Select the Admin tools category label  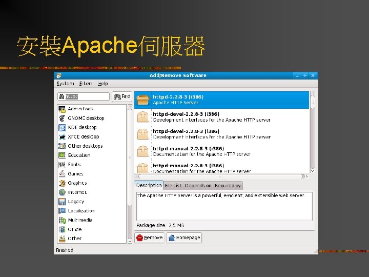point(81,109)
